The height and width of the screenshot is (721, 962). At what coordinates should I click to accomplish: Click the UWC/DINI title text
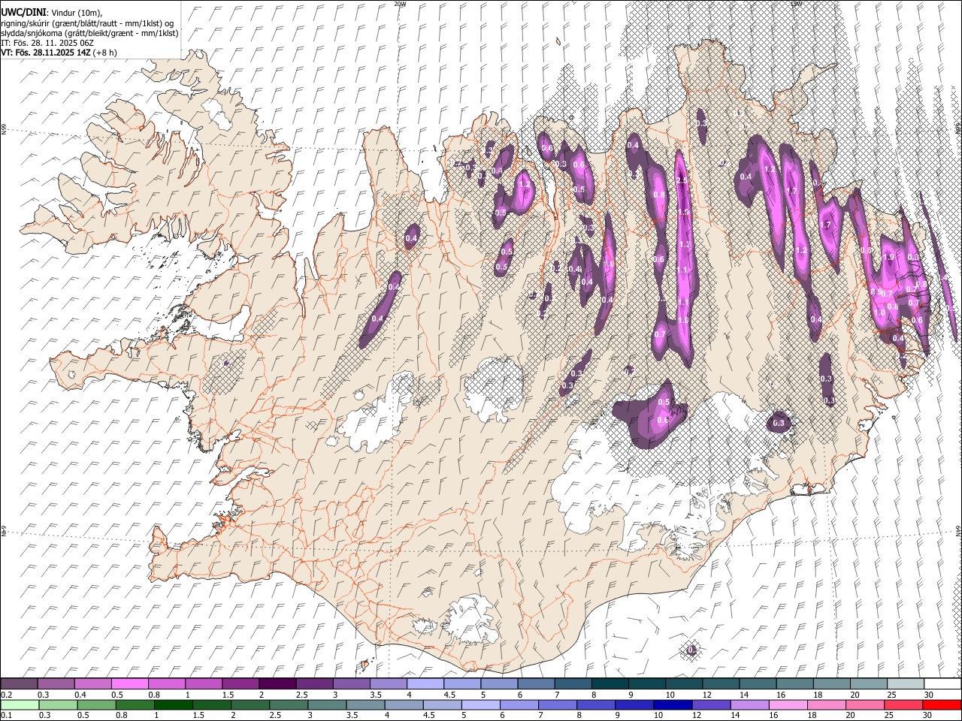[x=25, y=12]
